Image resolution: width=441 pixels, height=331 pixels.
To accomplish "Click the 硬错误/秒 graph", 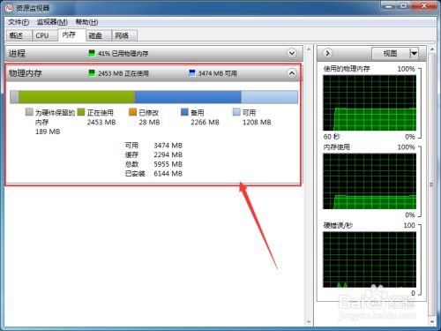I will [x=370, y=260].
